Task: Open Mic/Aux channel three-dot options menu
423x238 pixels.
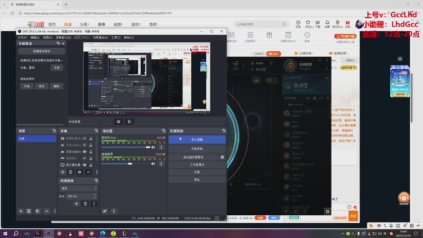Action: pyautogui.click(x=161, y=148)
